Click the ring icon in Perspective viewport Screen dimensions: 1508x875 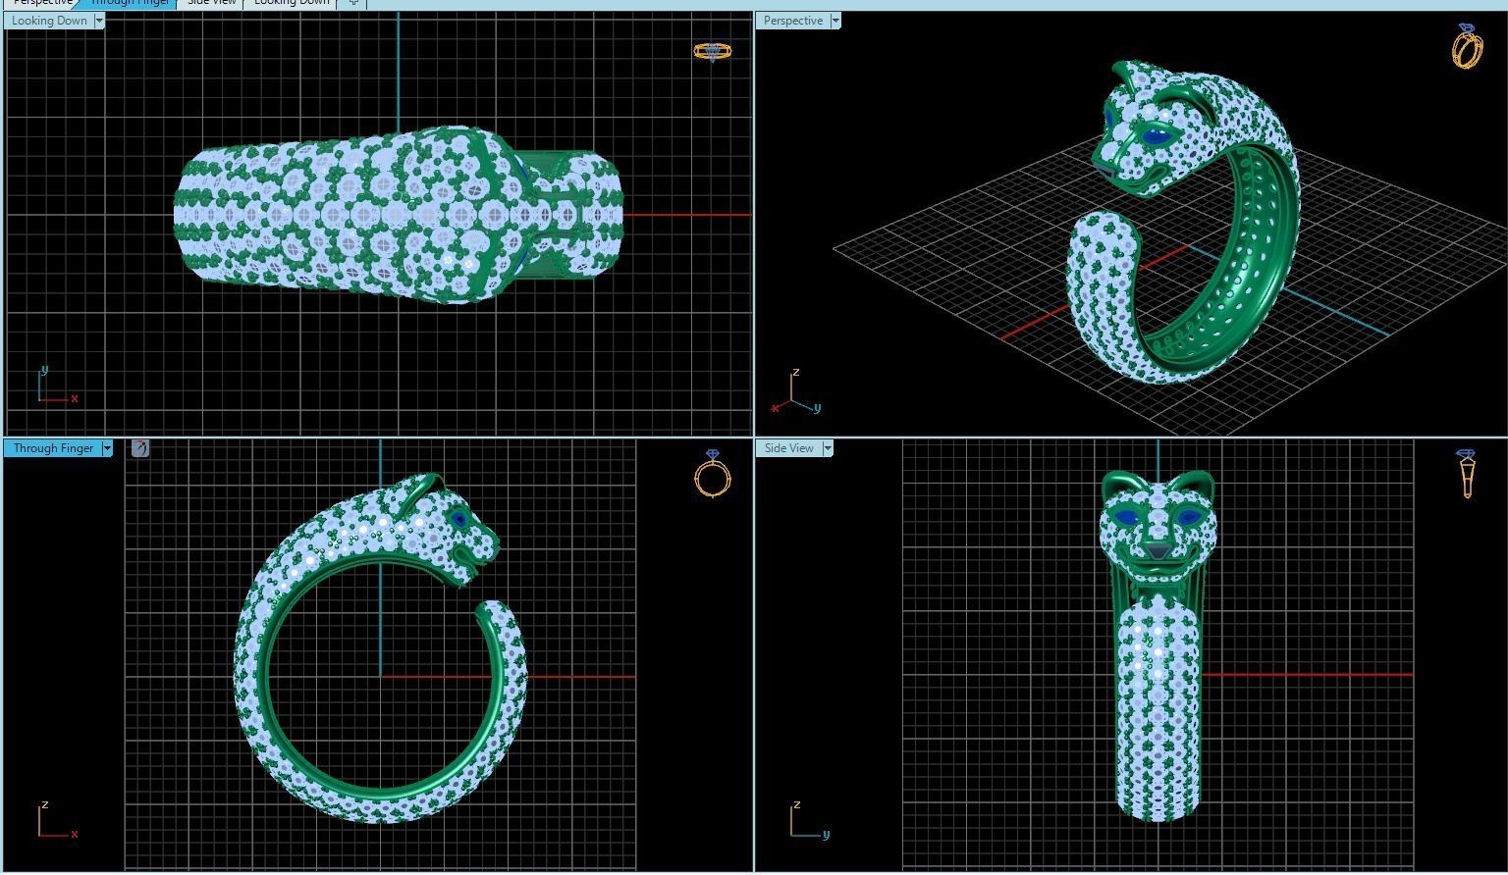click(x=1467, y=46)
